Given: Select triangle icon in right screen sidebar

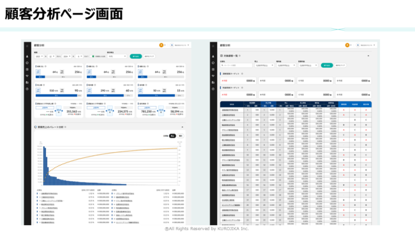Looking at the screenshot, I should click(213, 56).
